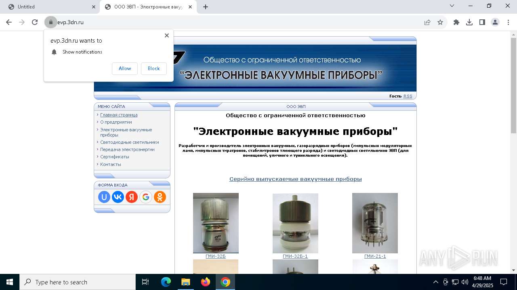Open О предприятии menu link

[x=116, y=122]
